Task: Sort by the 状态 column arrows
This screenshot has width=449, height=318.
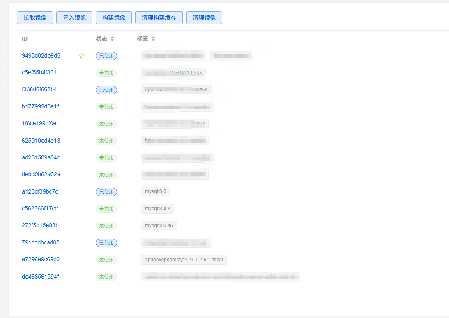Action: point(112,39)
